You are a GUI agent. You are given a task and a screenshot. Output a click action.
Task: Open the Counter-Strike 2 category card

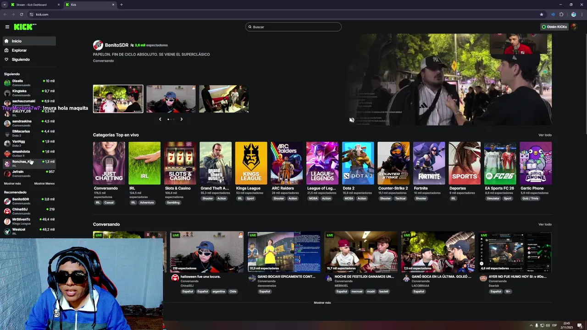tap(393, 163)
